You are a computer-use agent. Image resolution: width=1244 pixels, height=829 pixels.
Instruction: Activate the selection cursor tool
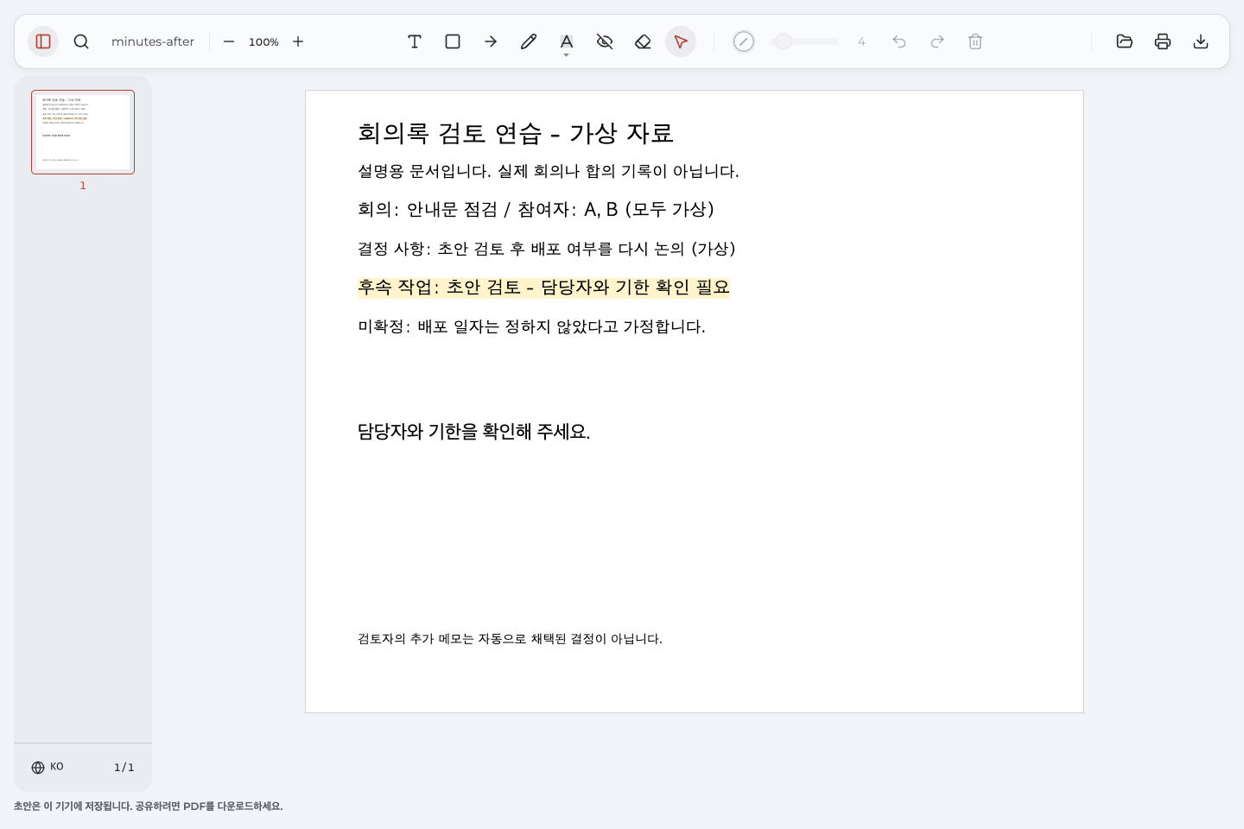(x=681, y=41)
